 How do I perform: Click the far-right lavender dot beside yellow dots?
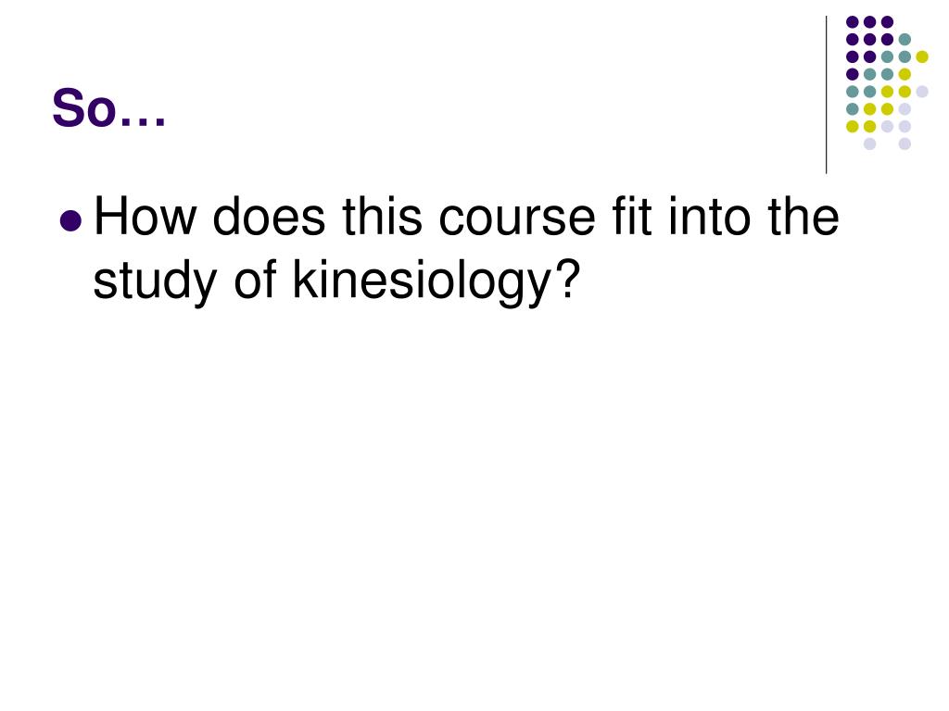(922, 92)
